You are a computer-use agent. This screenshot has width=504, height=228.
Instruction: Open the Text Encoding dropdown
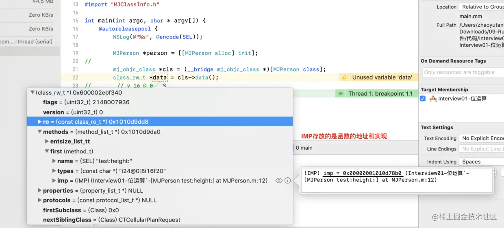click(481, 138)
